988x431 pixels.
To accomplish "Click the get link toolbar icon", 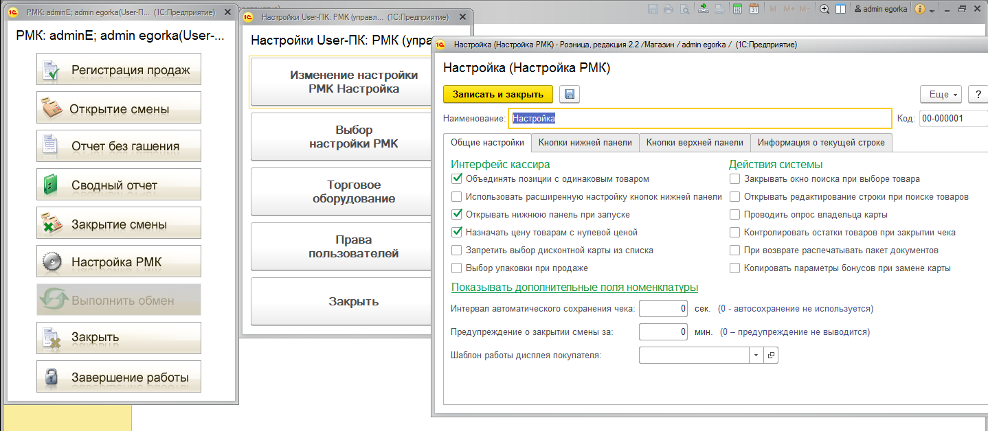I will pyautogui.click(x=703, y=9).
